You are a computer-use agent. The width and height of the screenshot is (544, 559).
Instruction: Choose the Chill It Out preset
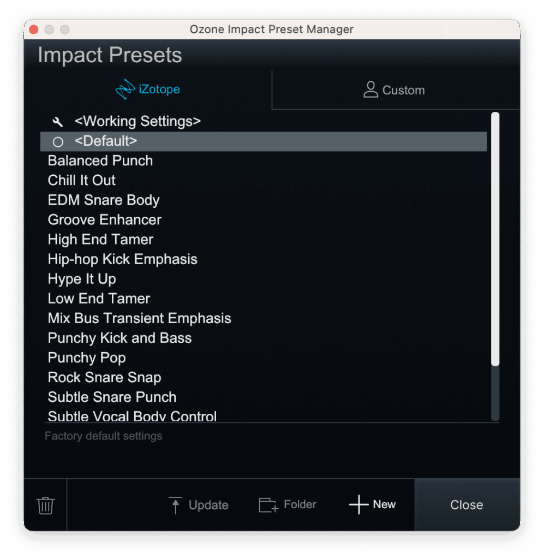82,181
